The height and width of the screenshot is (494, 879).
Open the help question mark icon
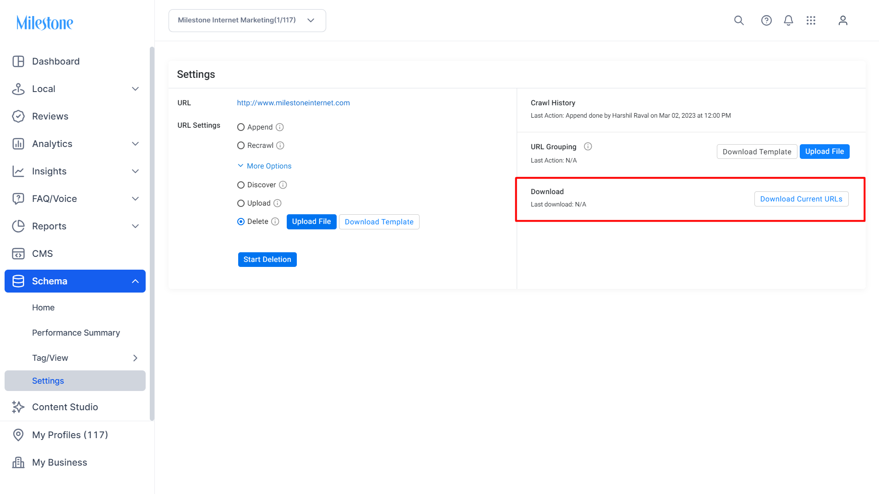point(766,21)
